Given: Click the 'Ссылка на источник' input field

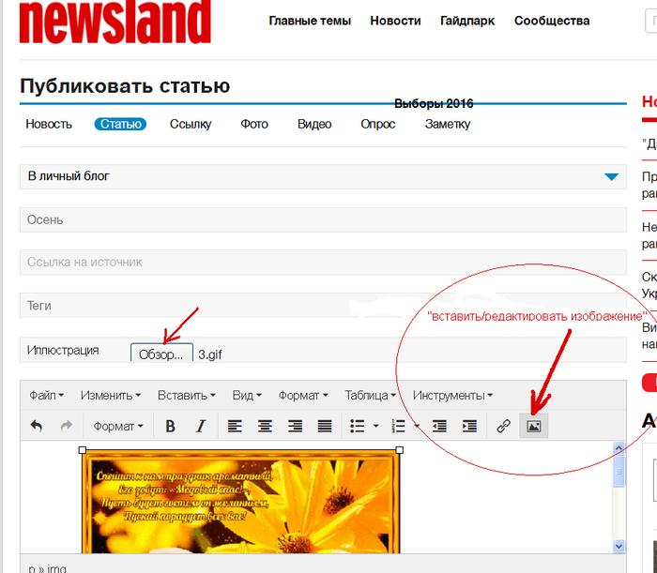Looking at the screenshot, I should 322,263.
